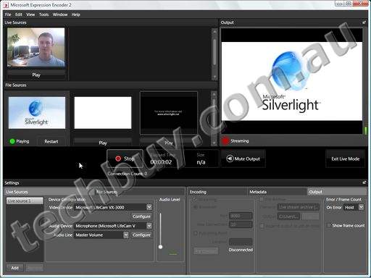Open the On Error dropdown

pyautogui.click(x=361, y=207)
